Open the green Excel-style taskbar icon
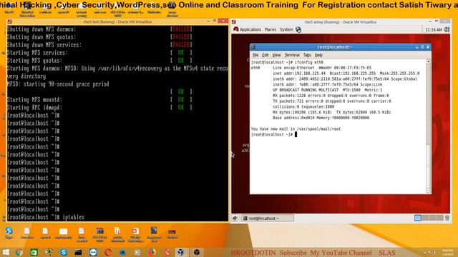This screenshot has height=257, width=458. [x=34, y=252]
